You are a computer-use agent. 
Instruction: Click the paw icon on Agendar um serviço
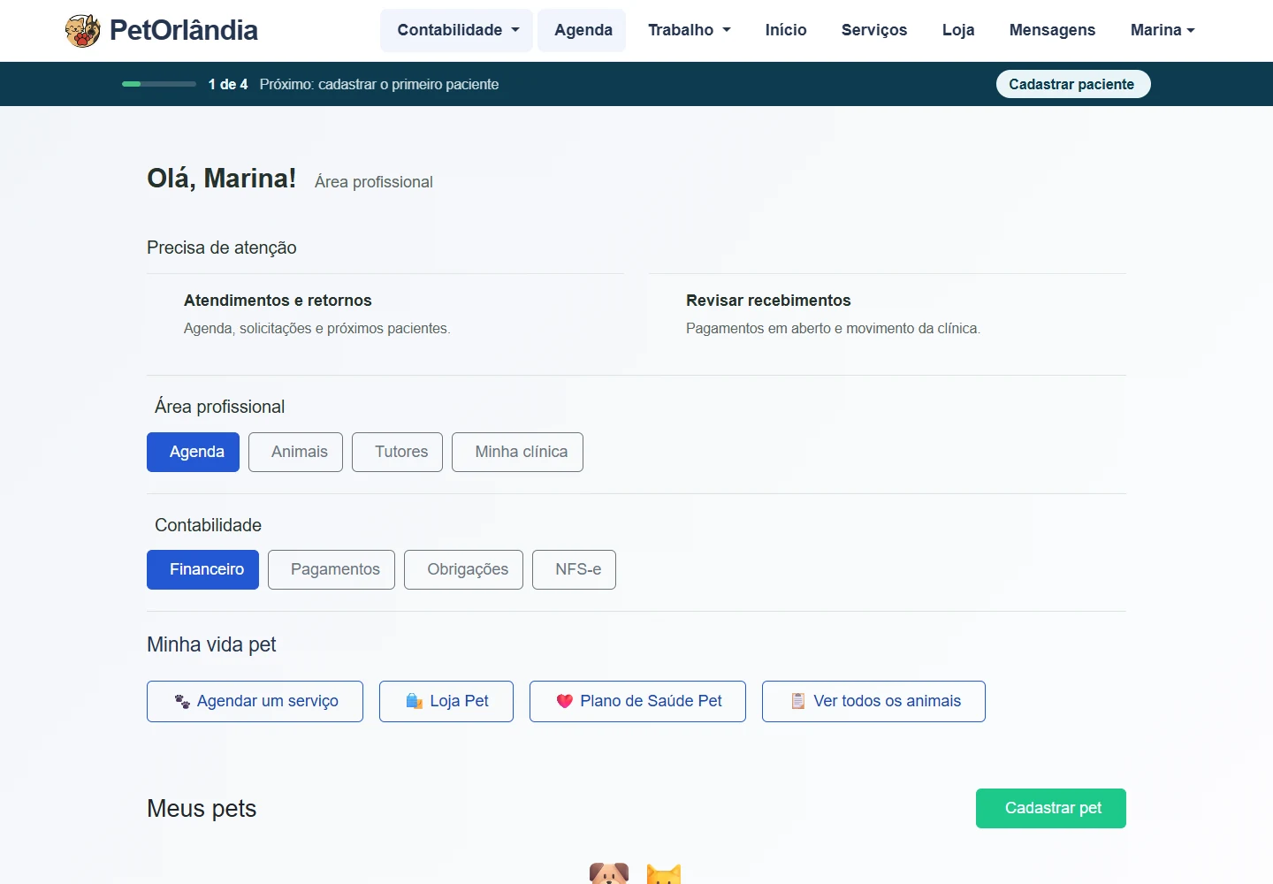[x=182, y=701]
